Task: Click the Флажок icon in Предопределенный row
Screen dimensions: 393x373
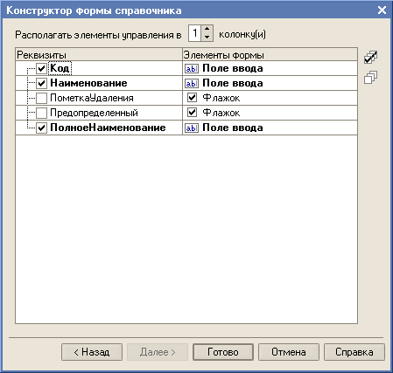Action: click(x=192, y=113)
